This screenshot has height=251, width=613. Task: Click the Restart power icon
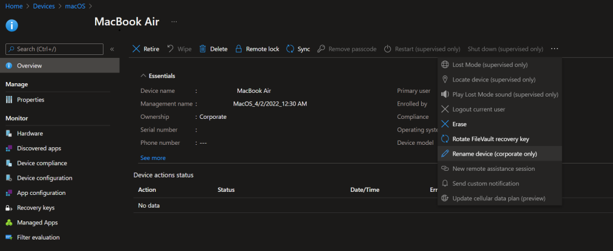(387, 49)
